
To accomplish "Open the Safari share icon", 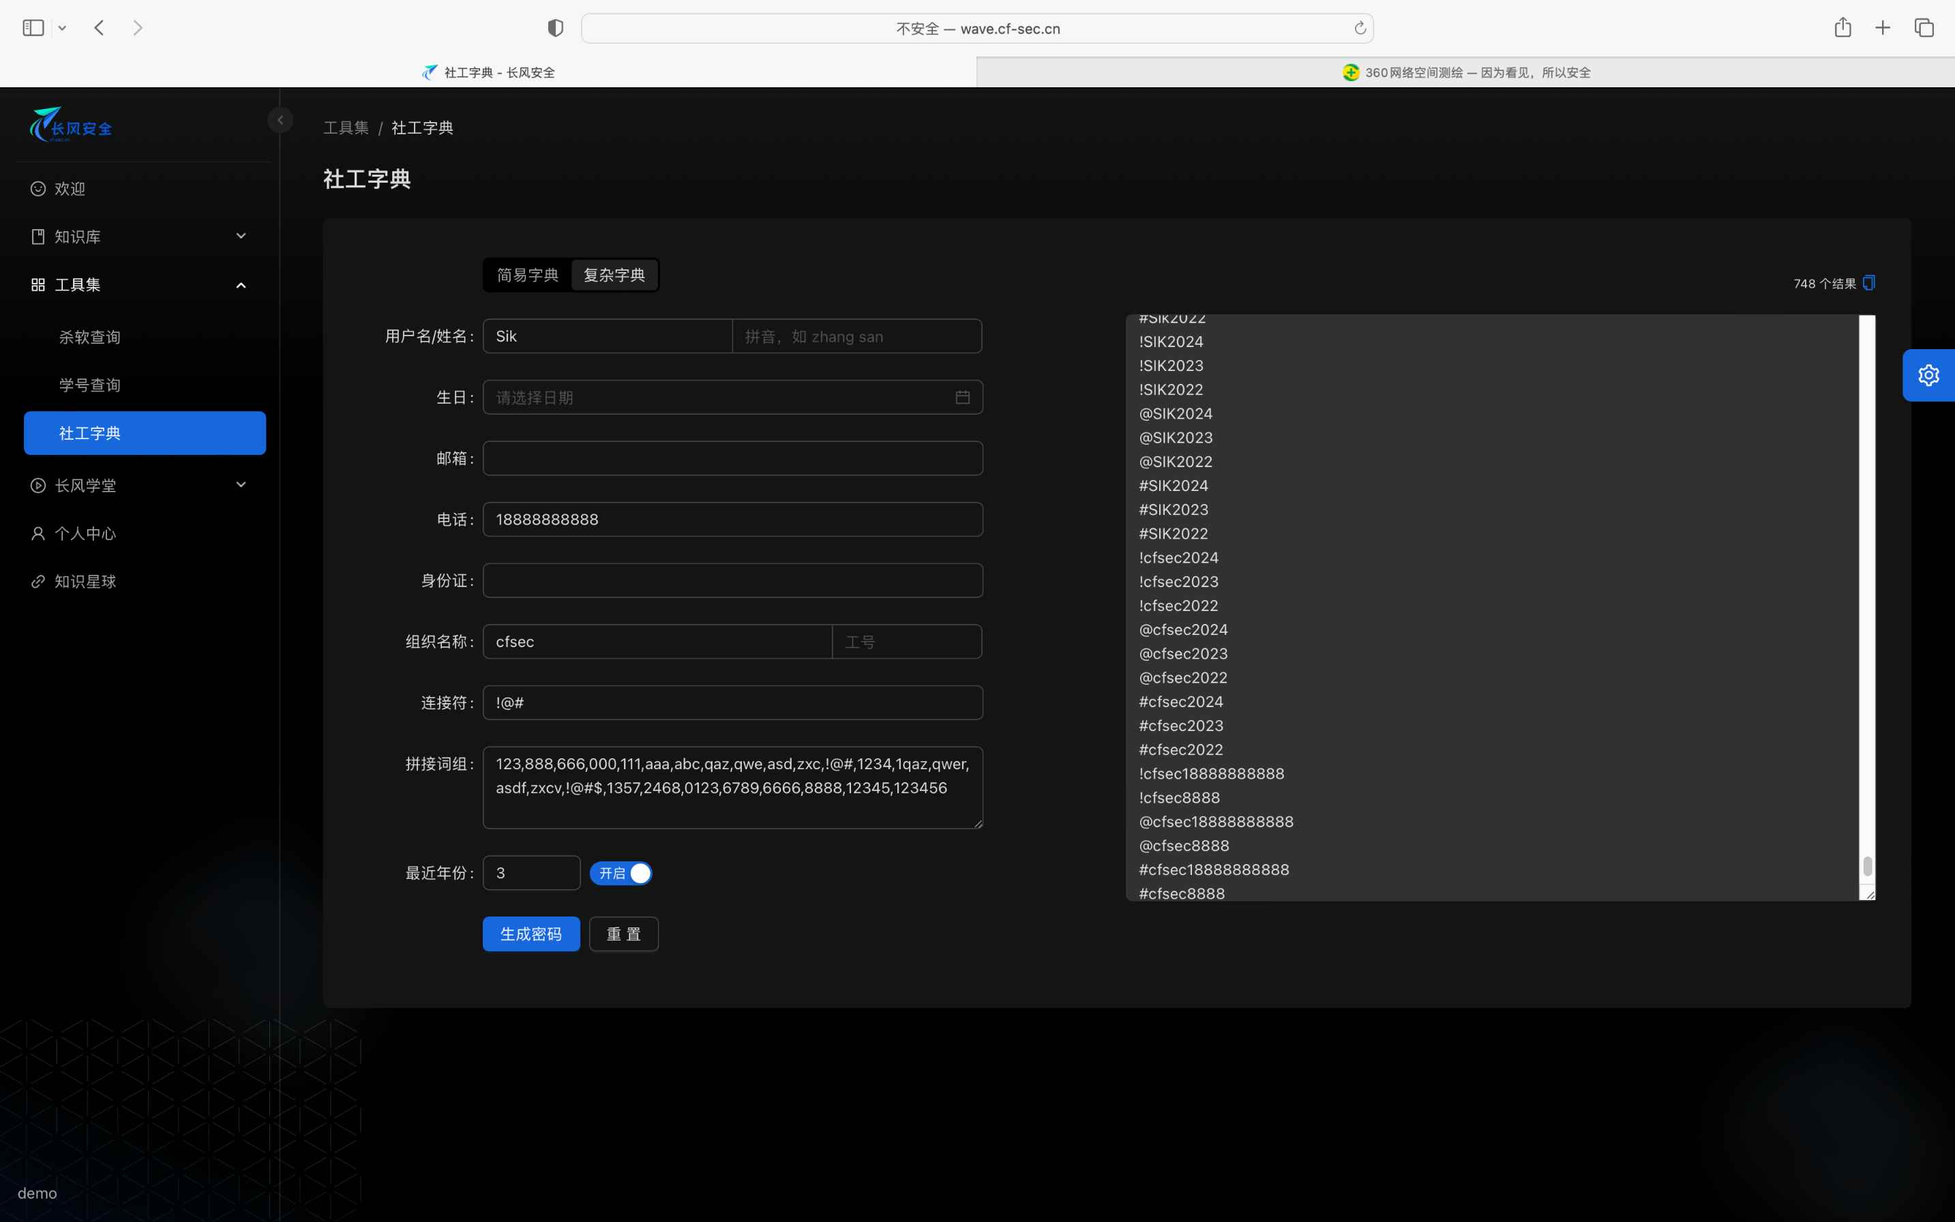I will (x=1842, y=28).
